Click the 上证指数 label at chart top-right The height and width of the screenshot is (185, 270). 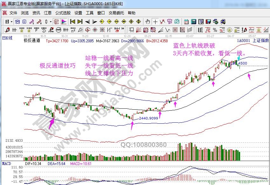click(260, 41)
